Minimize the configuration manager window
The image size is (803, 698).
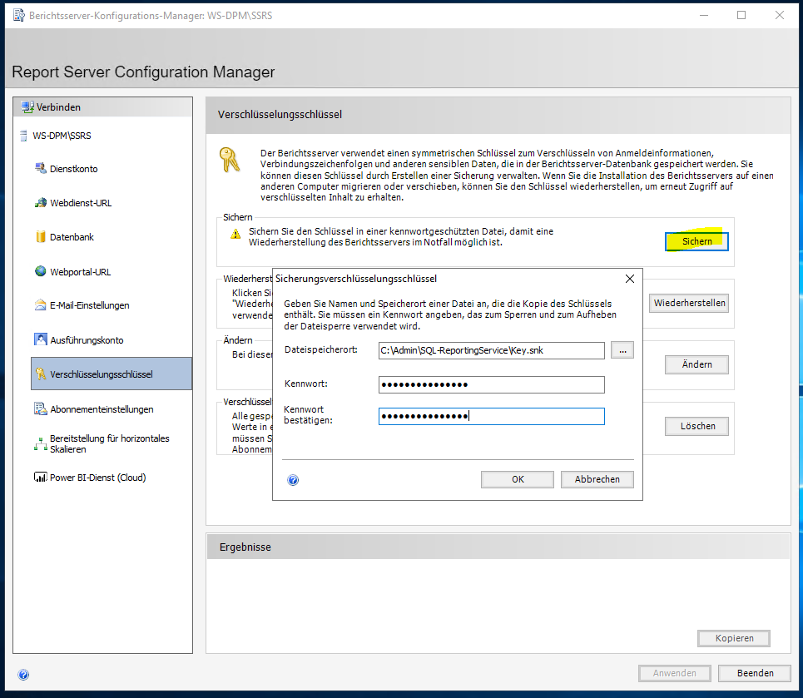pyautogui.click(x=704, y=15)
